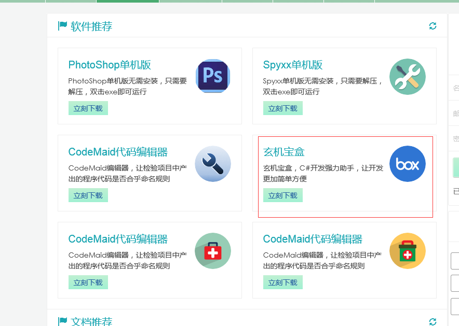Click 立刻下载 in the red first-aid kit CodeMaid card
Viewport: 459px width, 326px height.
[x=88, y=282]
